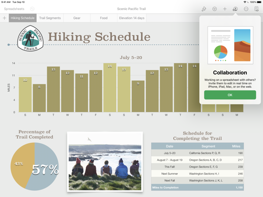Select the Scenic Pacific Trails logo

(x=30, y=38)
